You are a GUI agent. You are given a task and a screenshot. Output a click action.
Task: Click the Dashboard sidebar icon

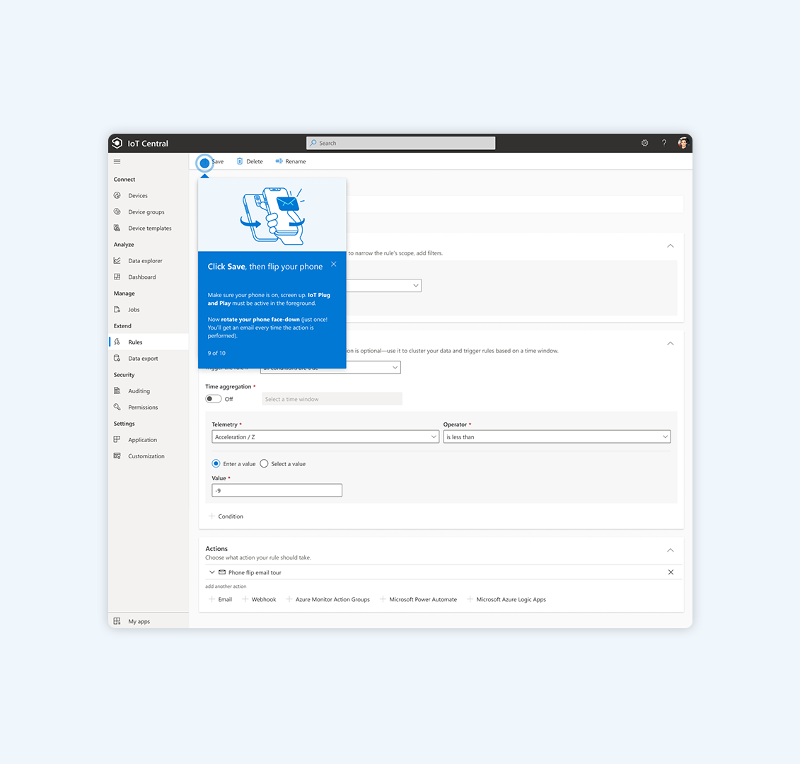click(x=117, y=277)
